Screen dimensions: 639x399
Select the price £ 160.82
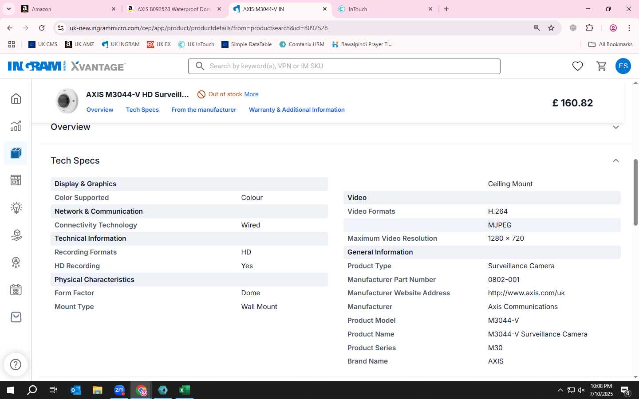click(572, 103)
